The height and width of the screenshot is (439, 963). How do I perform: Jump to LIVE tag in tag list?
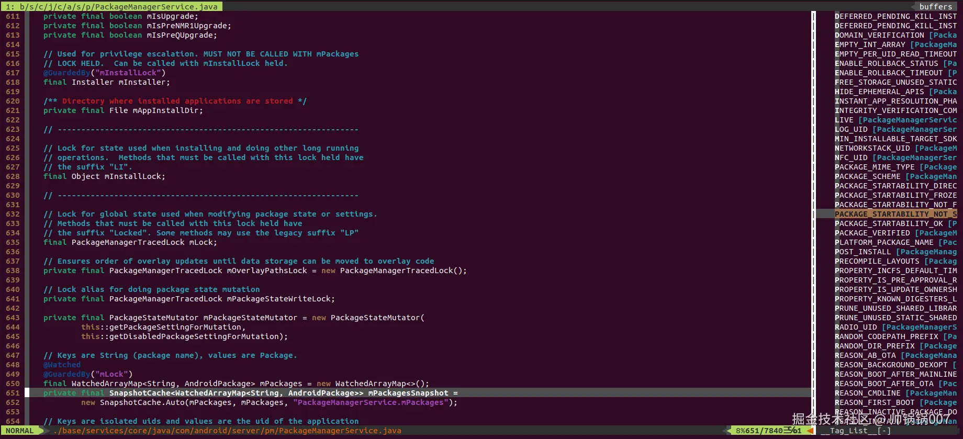click(895, 120)
